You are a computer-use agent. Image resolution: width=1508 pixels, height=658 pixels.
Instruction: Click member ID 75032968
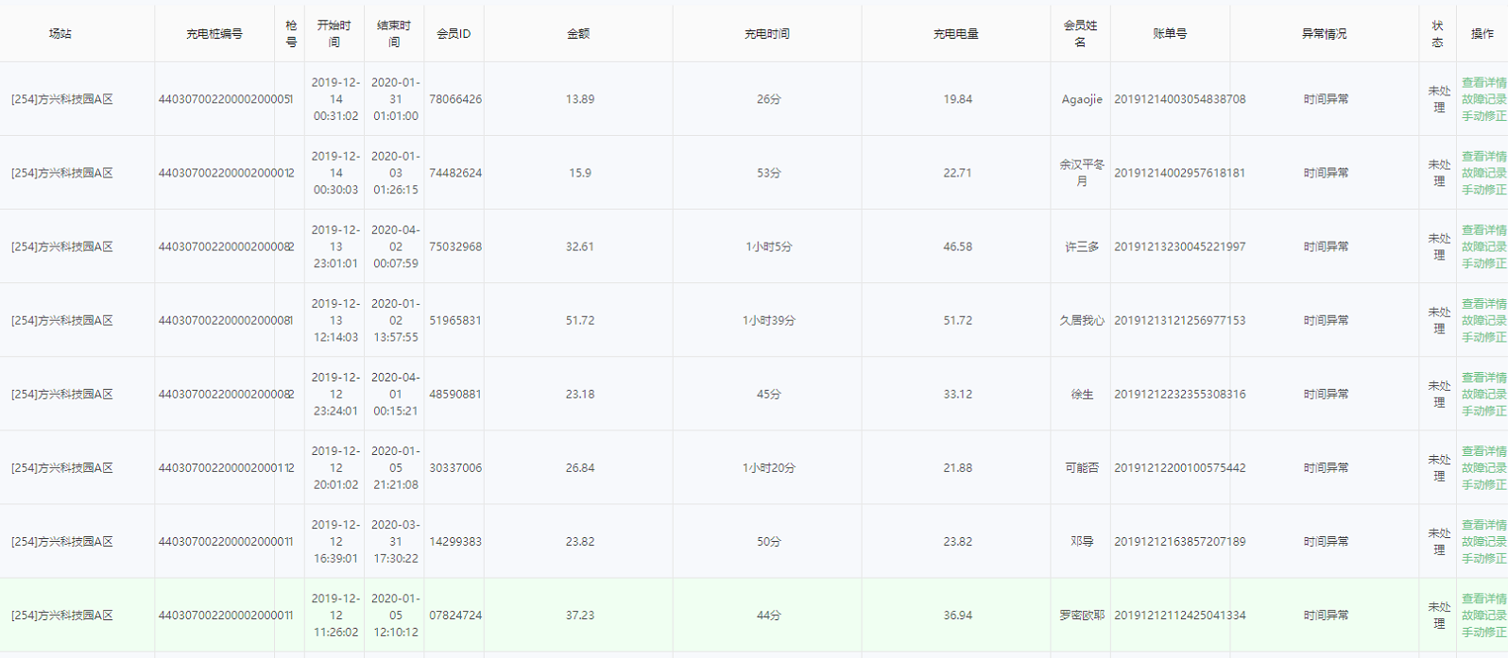coord(454,246)
